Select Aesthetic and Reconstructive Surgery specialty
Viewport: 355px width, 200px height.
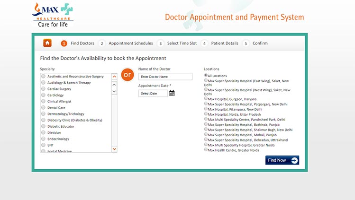(43, 76)
